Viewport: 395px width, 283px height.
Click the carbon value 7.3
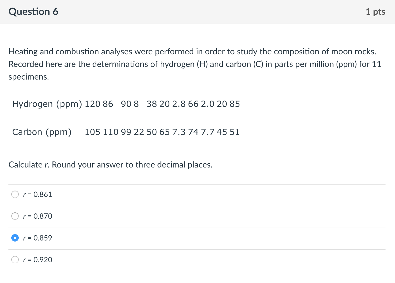click(179, 132)
